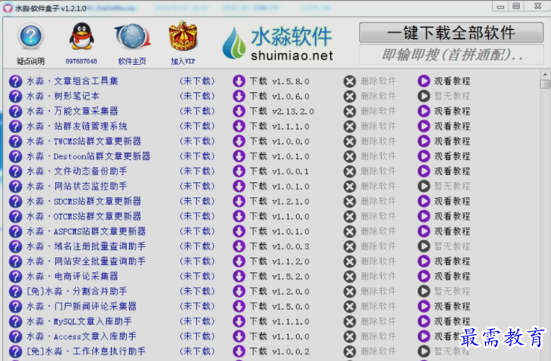
Task: Click 暂无教程 text for 树形笔记本
Action: [453, 96]
